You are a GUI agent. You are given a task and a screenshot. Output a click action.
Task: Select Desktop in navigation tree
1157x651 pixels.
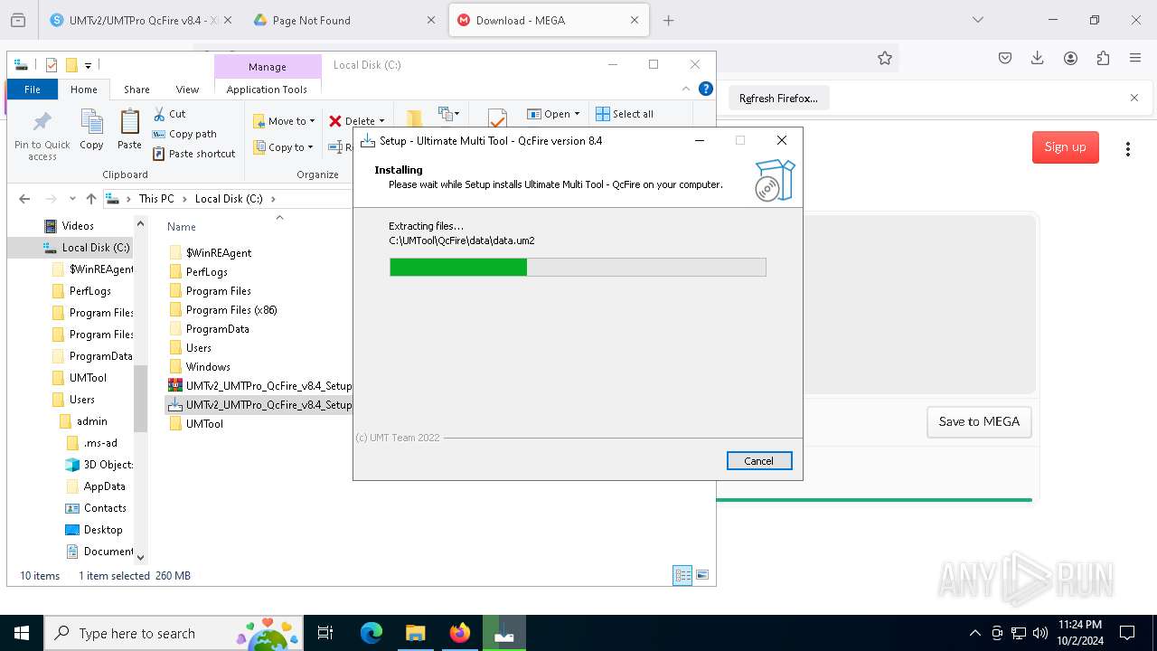pyautogui.click(x=103, y=530)
